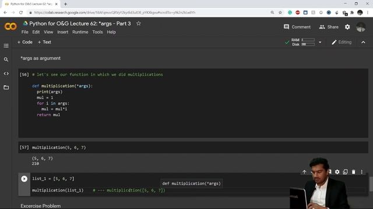Delete the cell with trash icon
Image resolution: width=373 pixels, height=209 pixels.
point(354,172)
